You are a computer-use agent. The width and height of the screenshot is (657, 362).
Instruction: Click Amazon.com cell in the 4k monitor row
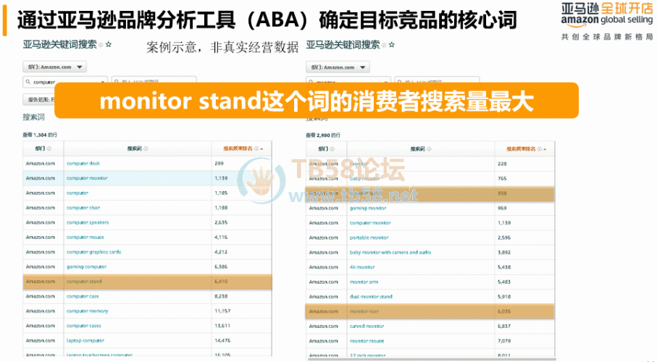point(324,267)
